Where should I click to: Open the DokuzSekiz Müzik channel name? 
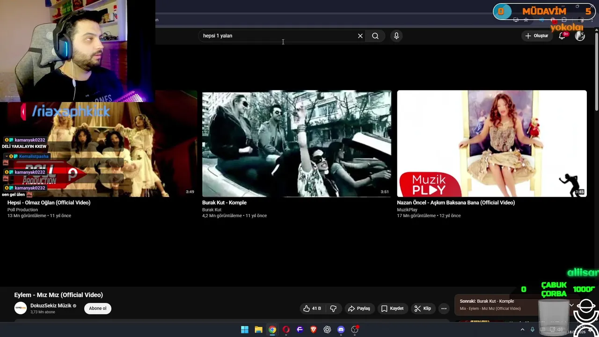[51, 306]
